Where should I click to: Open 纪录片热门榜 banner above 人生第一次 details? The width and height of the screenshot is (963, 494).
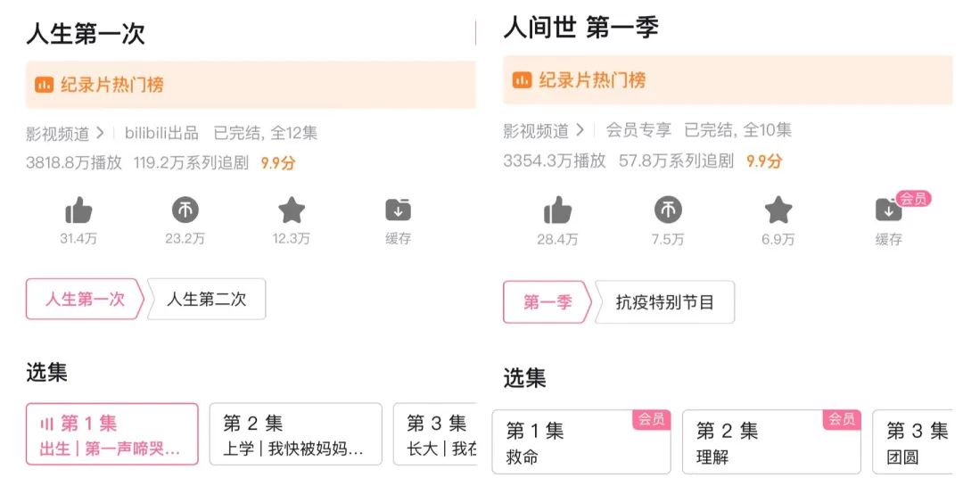pos(250,85)
